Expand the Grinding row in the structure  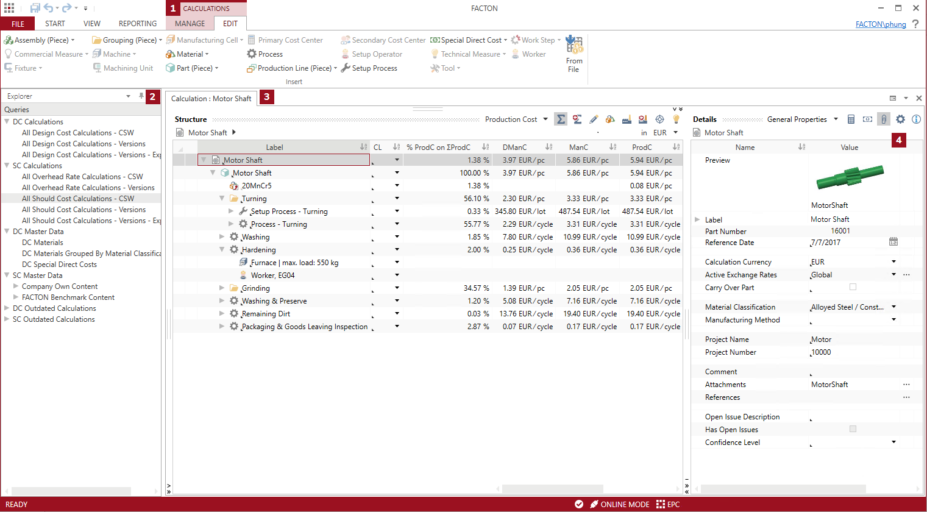pyautogui.click(x=222, y=288)
